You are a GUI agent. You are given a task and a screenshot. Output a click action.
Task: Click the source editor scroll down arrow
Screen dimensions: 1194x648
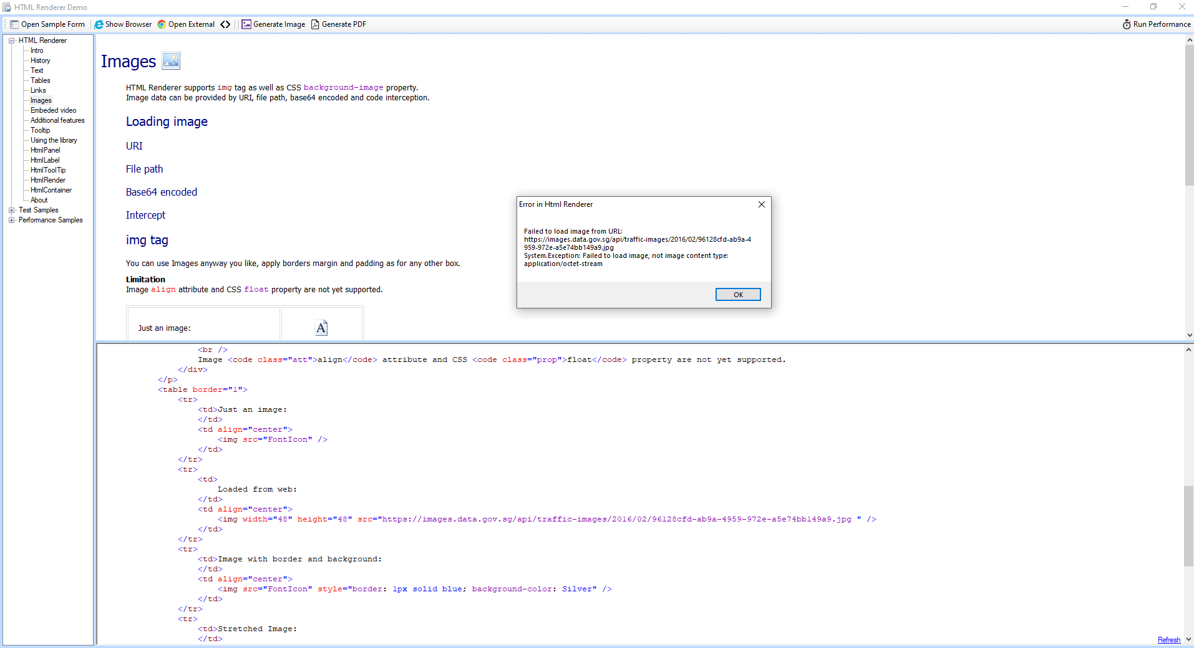coord(1188,639)
